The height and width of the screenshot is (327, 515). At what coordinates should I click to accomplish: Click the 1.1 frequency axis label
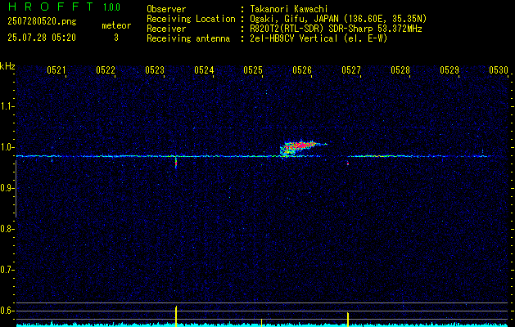(x=7, y=106)
